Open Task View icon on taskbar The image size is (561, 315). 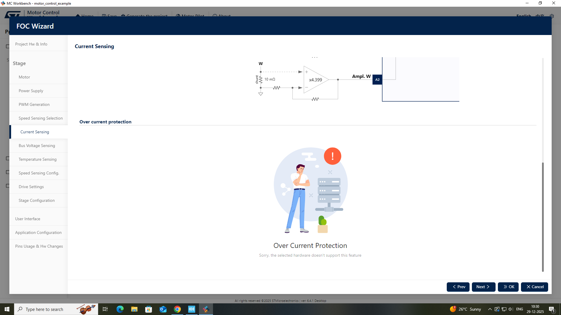(x=105, y=309)
